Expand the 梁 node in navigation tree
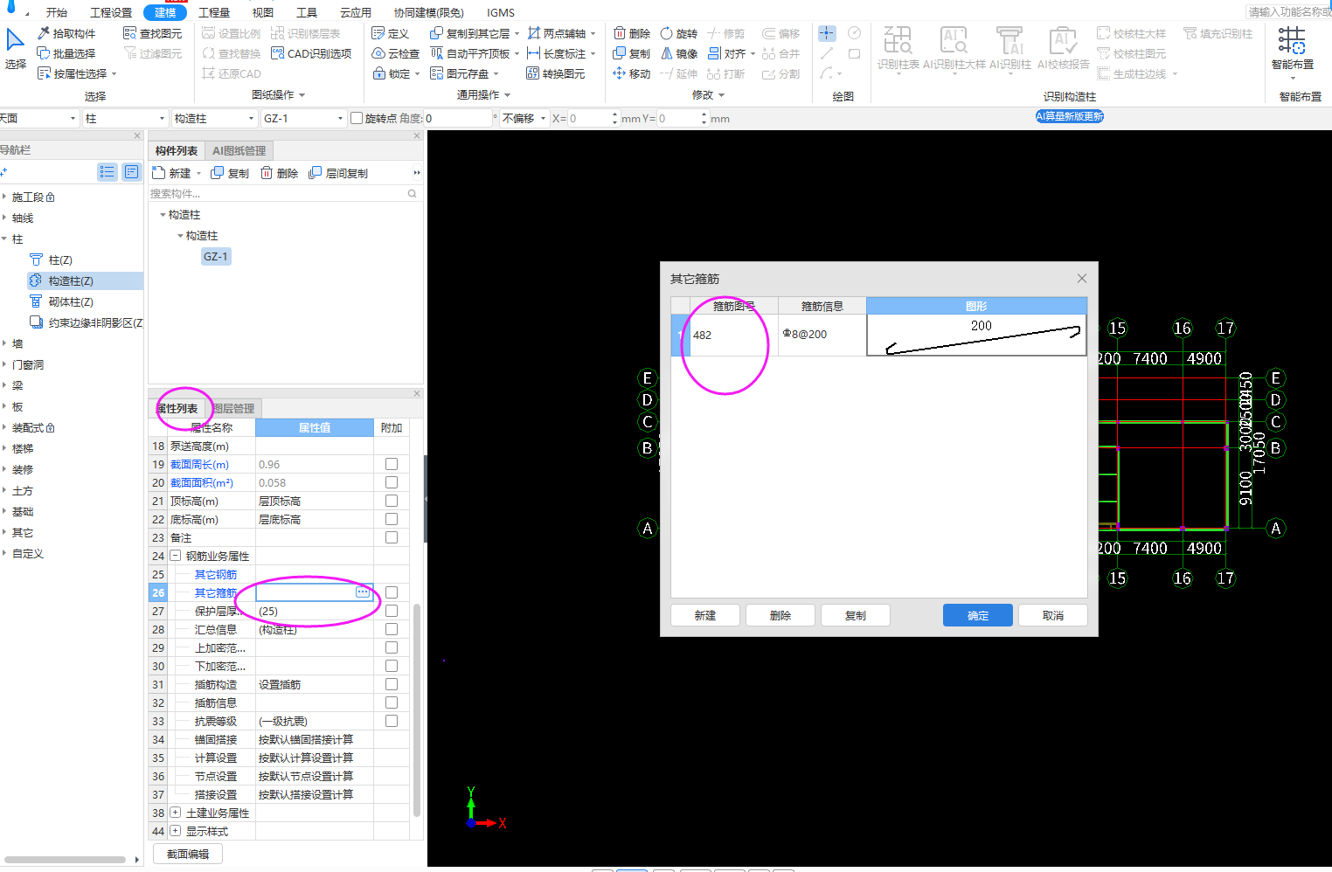The image size is (1332, 872). coord(4,385)
